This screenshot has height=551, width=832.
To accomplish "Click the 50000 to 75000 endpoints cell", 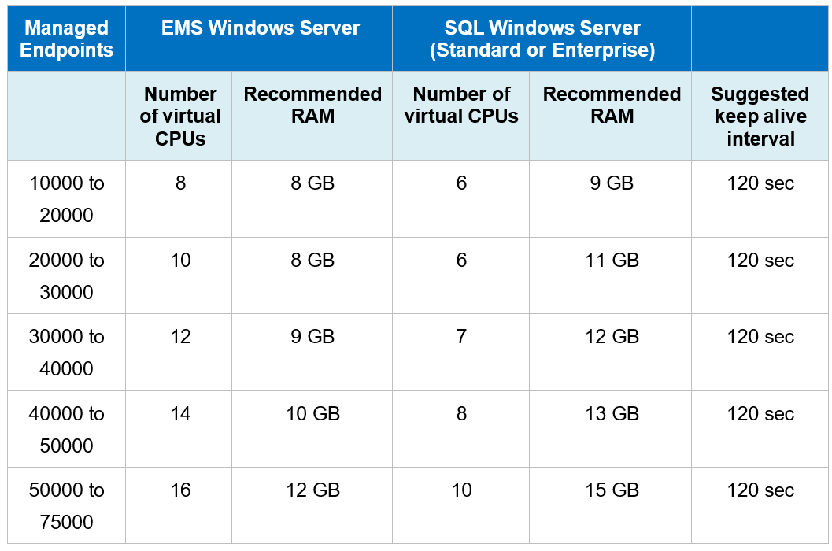I will (66, 506).
